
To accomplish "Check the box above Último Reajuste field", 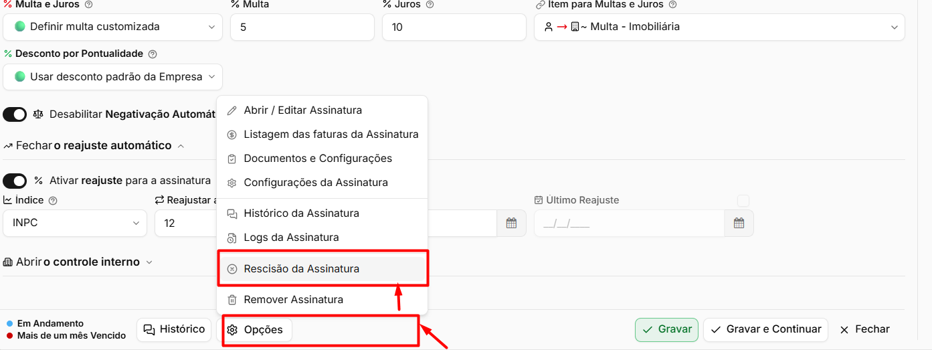I will click(743, 200).
